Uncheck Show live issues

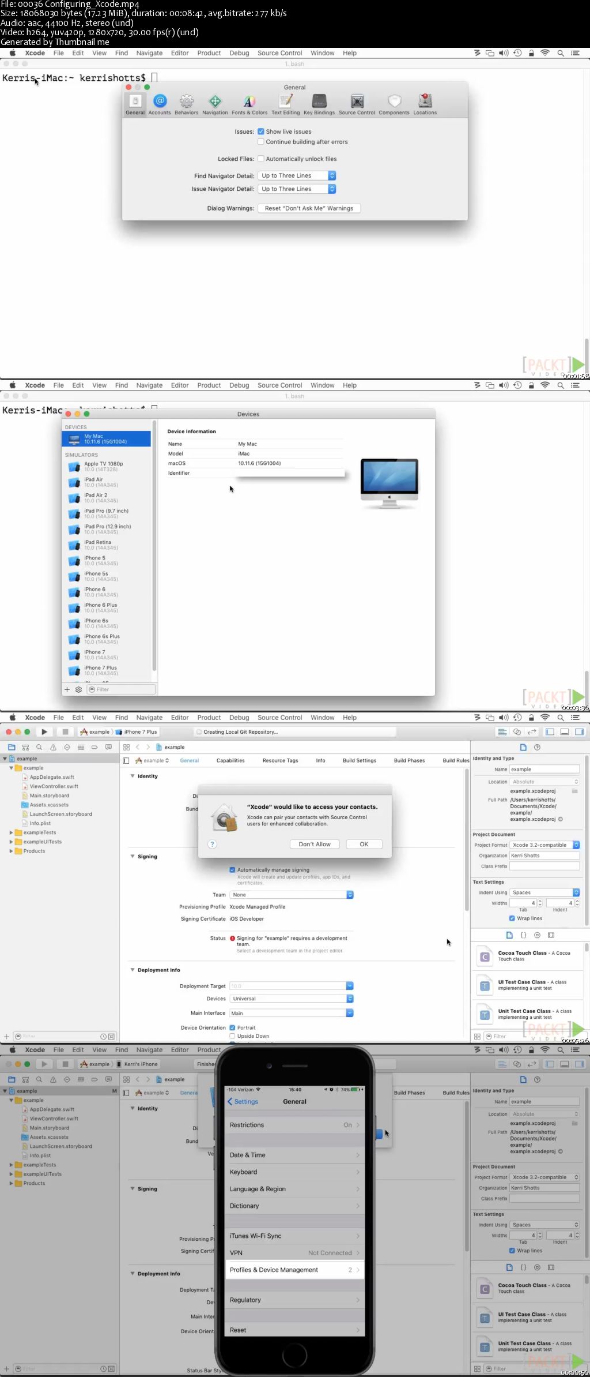(261, 132)
